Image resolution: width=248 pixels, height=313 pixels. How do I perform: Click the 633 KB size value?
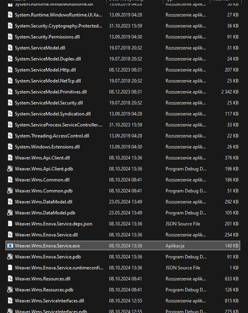point(232,279)
